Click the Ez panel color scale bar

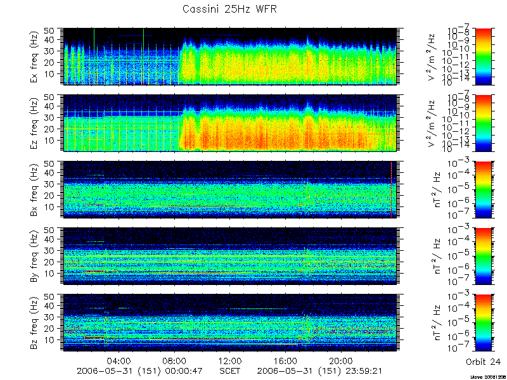pos(484,123)
